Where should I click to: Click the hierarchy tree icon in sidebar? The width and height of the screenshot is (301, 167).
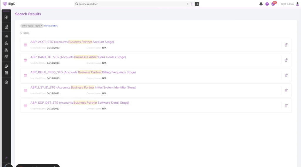click(x=6, y=50)
